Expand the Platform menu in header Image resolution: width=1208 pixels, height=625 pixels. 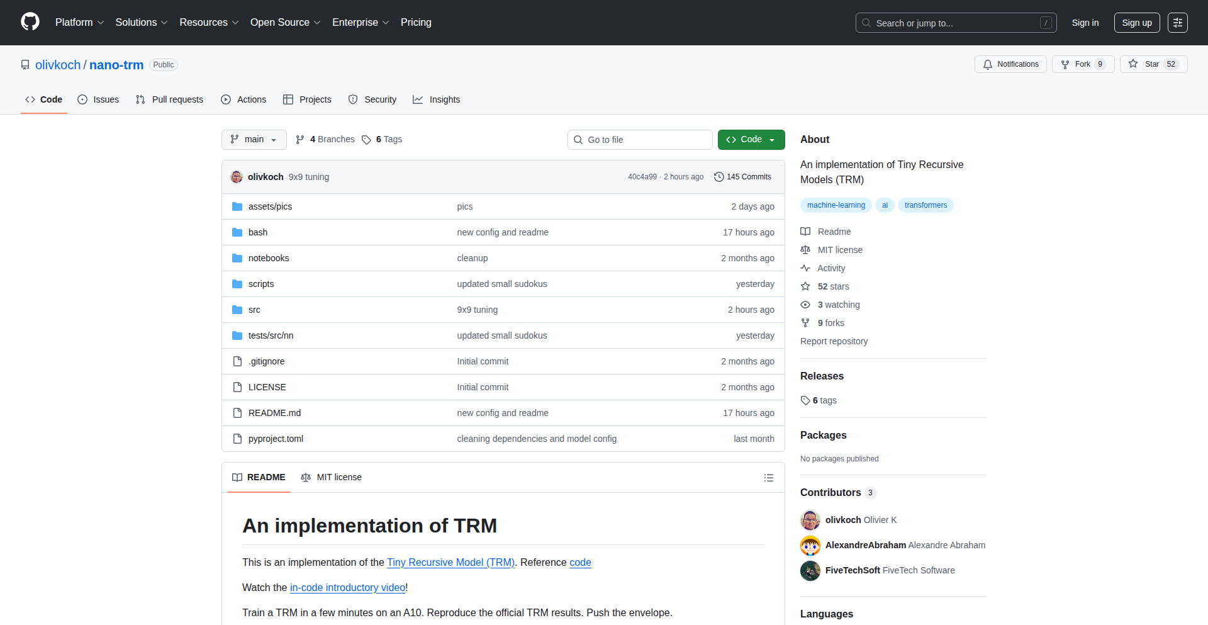click(x=79, y=23)
